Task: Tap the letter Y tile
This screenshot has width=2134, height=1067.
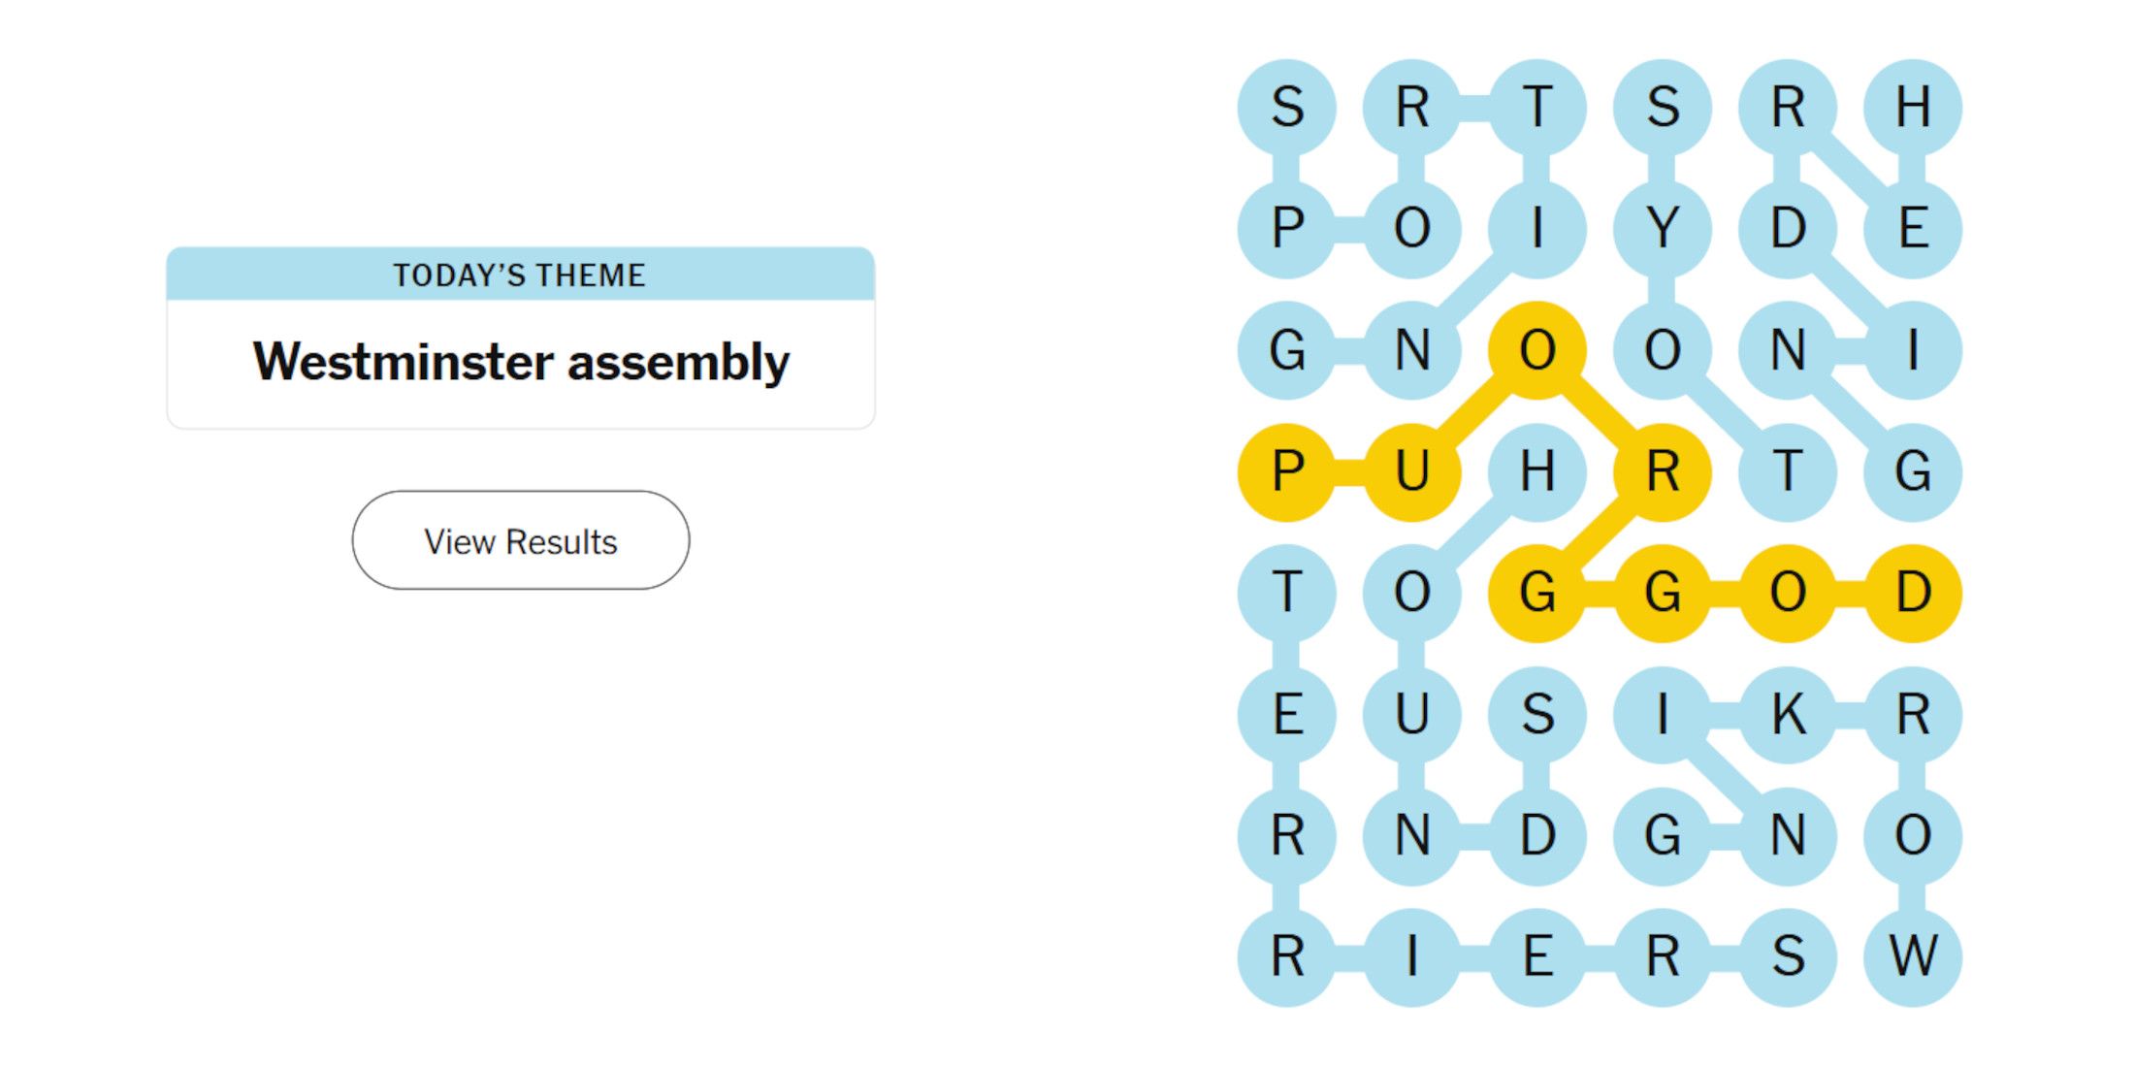Action: tap(1663, 228)
